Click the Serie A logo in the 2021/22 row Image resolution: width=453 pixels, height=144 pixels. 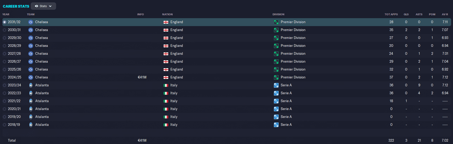click(x=276, y=101)
